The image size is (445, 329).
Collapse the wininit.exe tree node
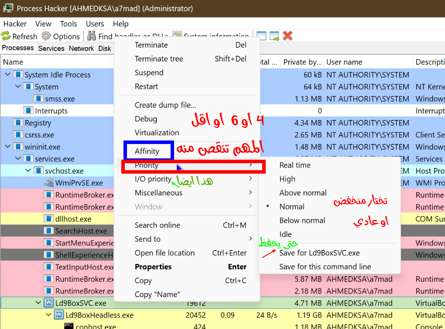[x=8, y=147]
